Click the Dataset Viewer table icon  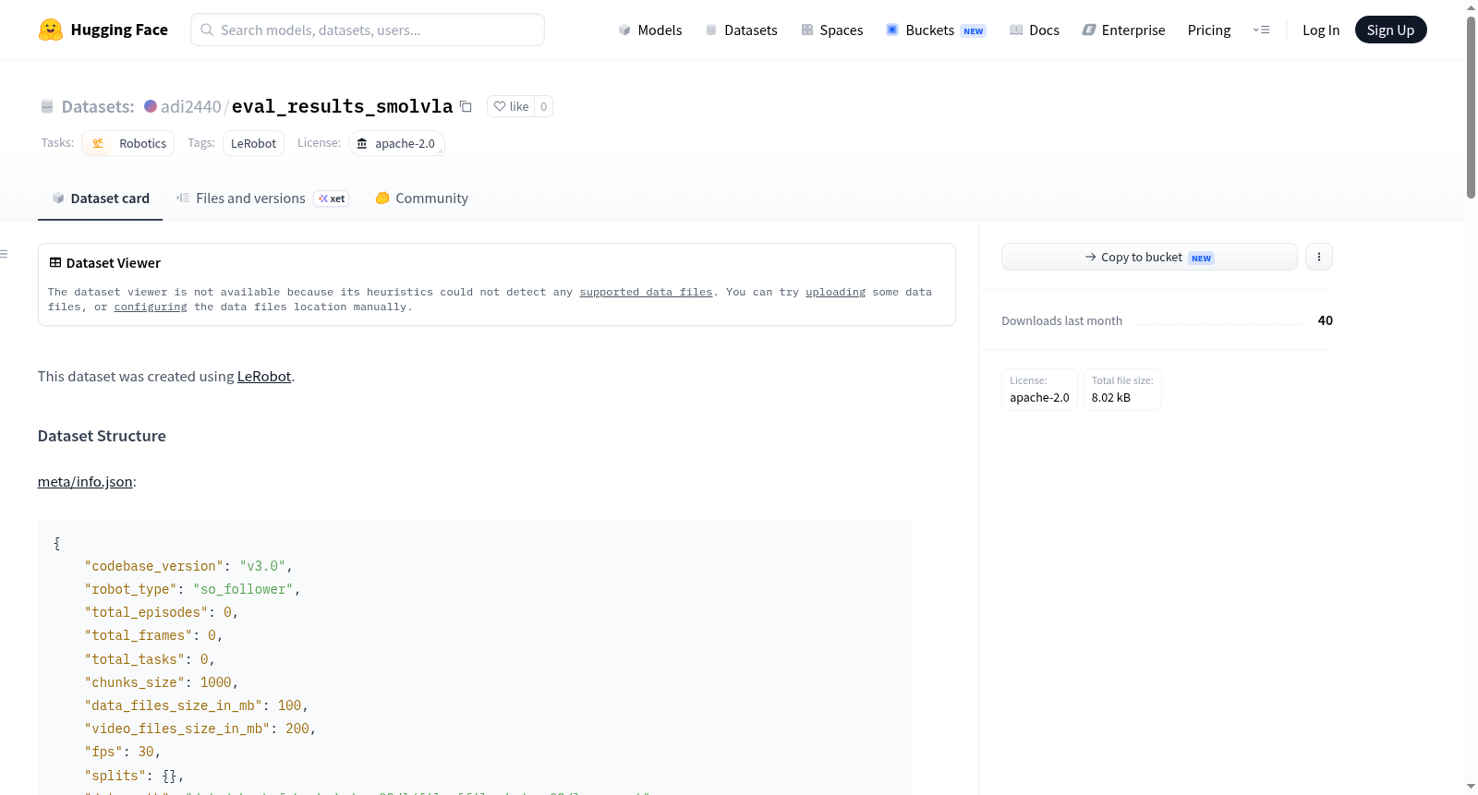(x=55, y=262)
